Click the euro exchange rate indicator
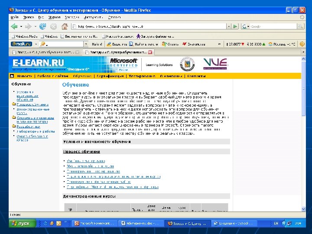The height and width of the screenshot is (234, 312). tap(256, 44)
